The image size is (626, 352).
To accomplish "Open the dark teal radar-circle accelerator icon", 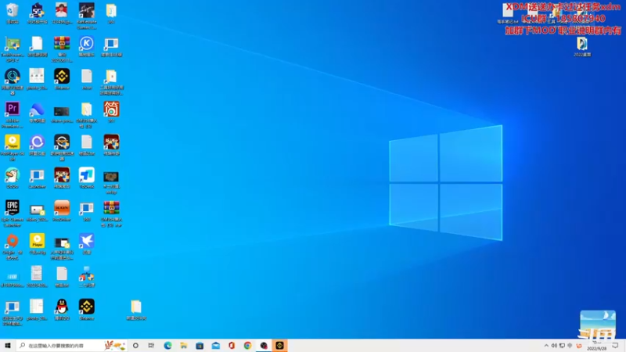I will 13,76.
